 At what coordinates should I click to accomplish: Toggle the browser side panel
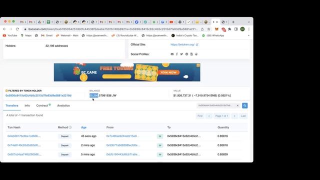(x=236, y=29)
